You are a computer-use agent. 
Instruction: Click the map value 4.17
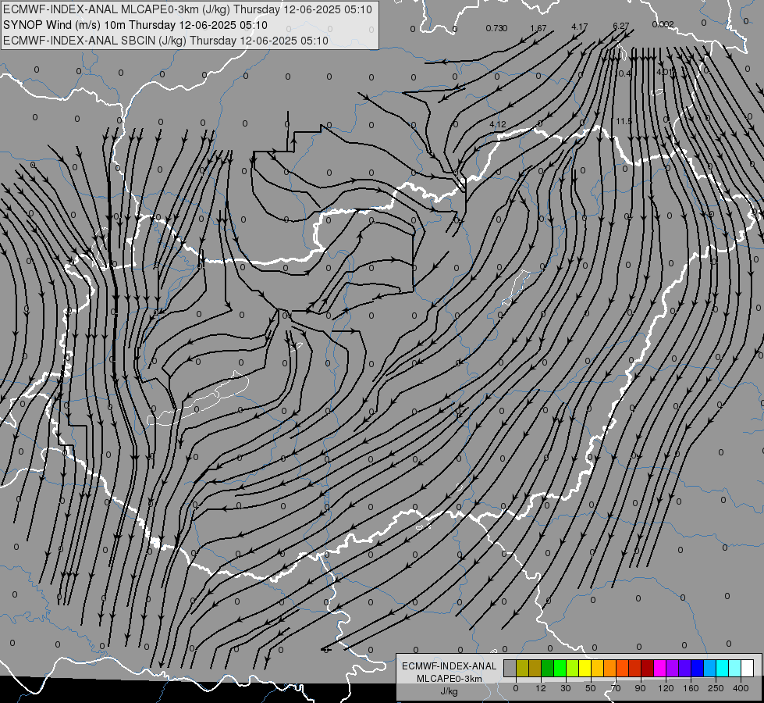pos(579,27)
